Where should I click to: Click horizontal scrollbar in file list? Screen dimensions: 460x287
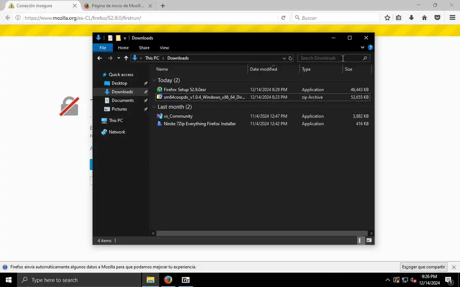pyautogui.click(x=262, y=233)
